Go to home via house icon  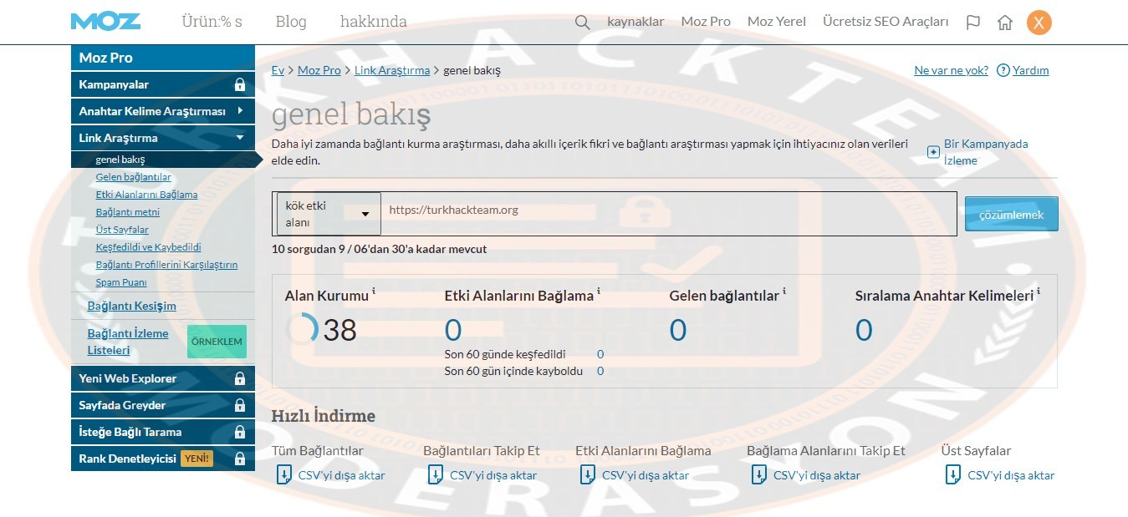click(x=1005, y=23)
